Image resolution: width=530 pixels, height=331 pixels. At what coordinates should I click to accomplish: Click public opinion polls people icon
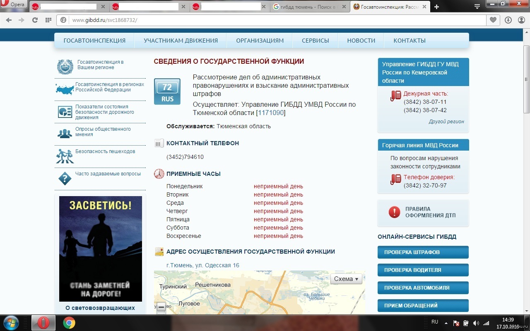click(x=65, y=133)
